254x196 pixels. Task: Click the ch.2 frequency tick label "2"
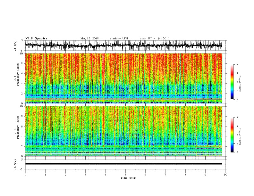(x=22, y=146)
